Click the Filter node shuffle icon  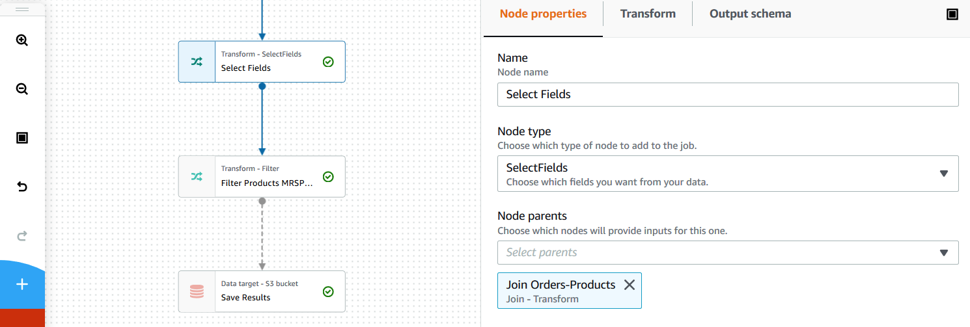tap(197, 176)
